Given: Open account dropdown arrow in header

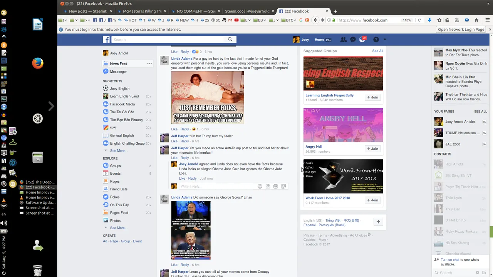Looking at the screenshot, I should (384, 39).
